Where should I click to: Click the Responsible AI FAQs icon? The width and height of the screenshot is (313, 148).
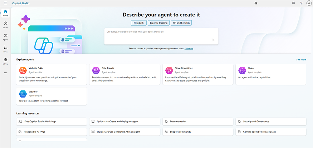point(20,132)
